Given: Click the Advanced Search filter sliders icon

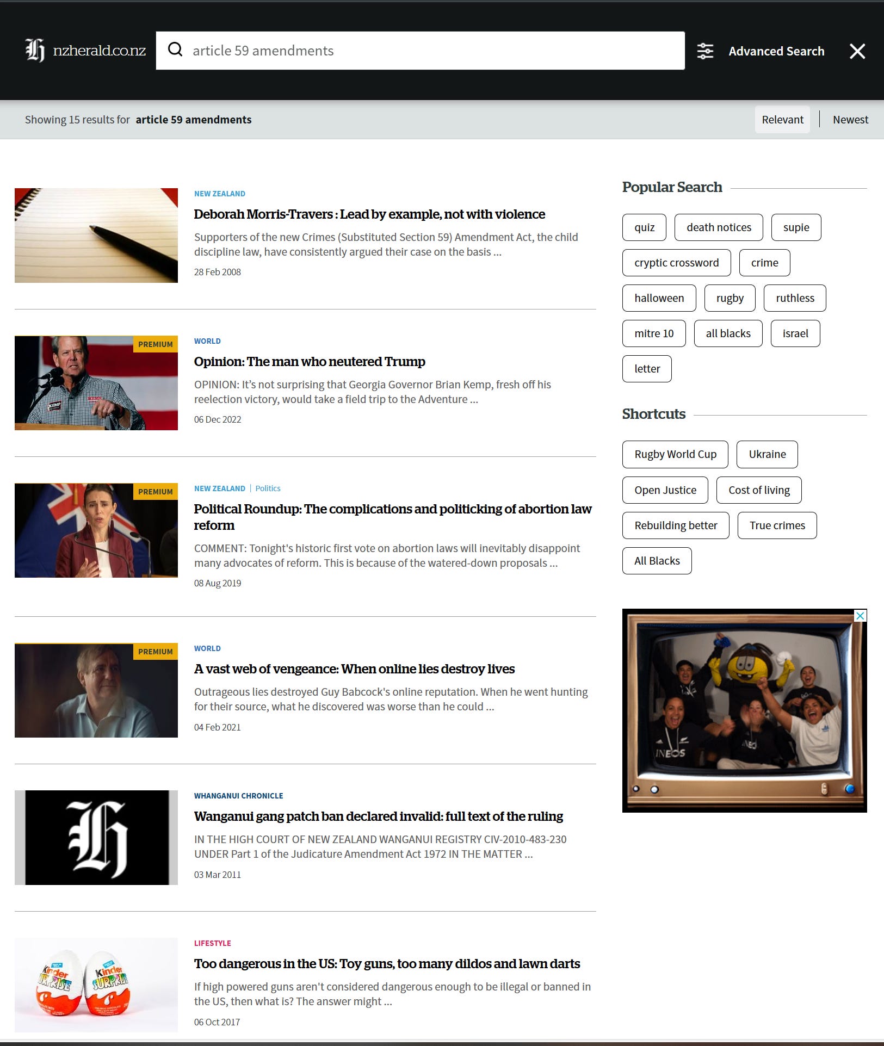Looking at the screenshot, I should [x=705, y=51].
